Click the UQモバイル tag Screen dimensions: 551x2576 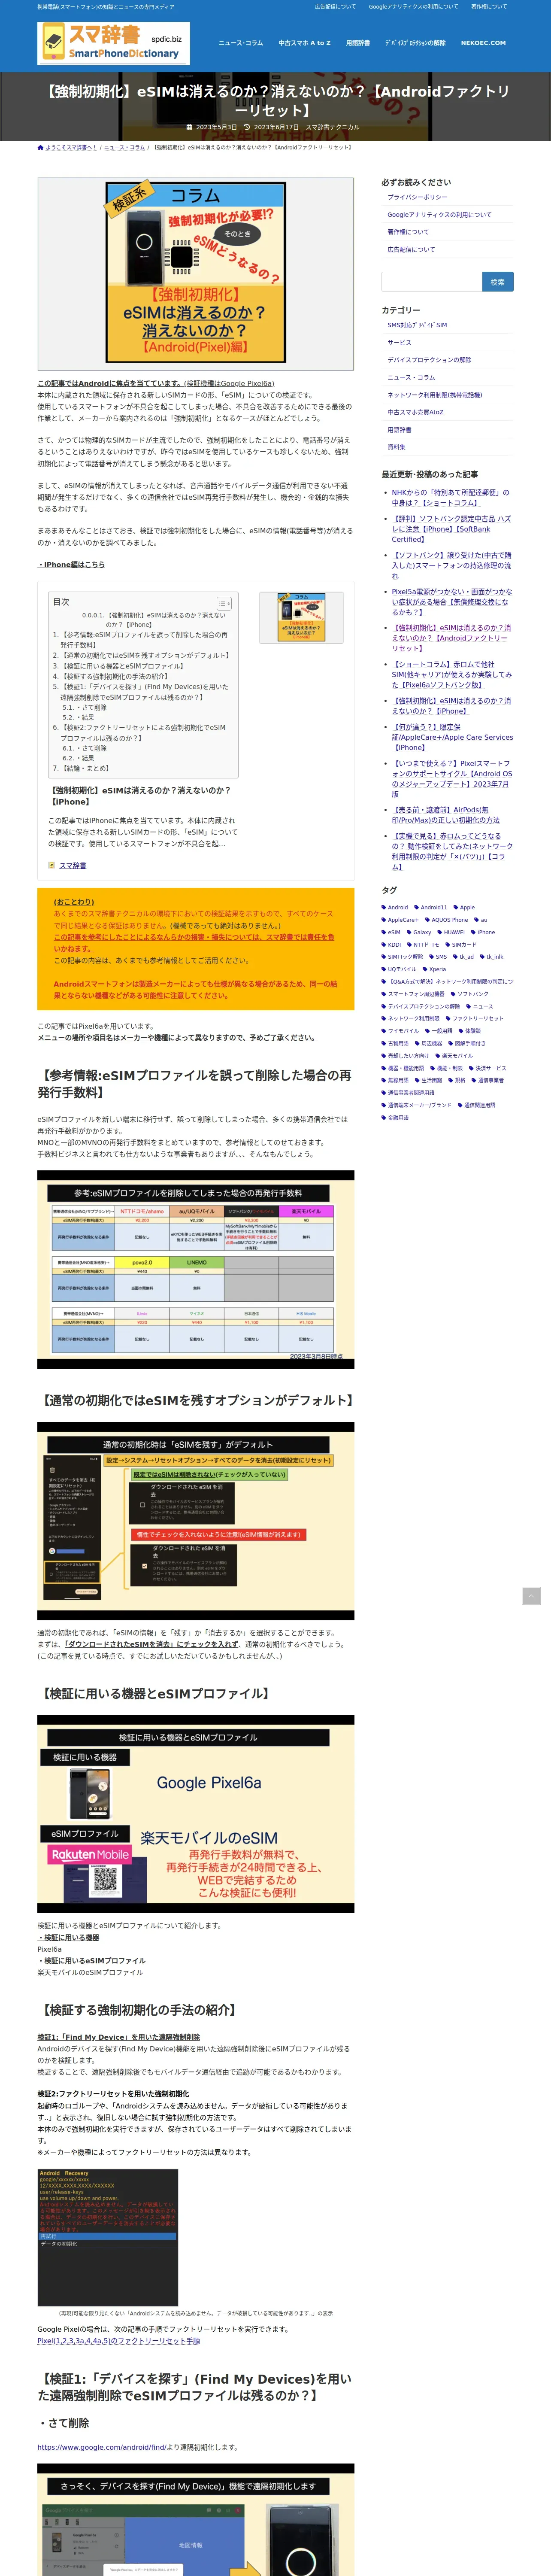pos(399,969)
